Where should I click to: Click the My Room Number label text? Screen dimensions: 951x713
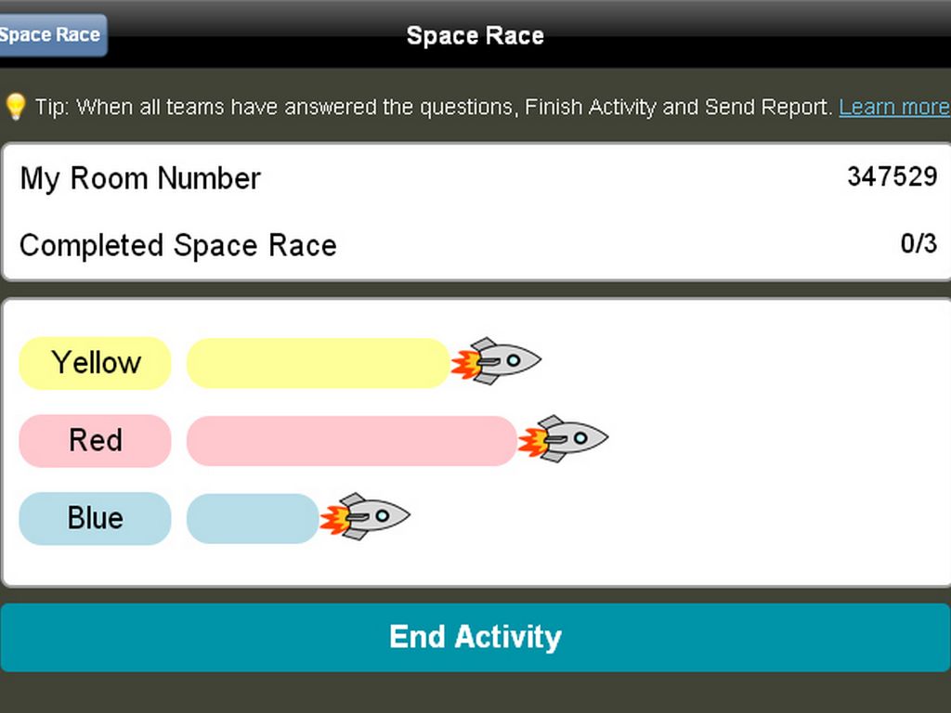[140, 178]
